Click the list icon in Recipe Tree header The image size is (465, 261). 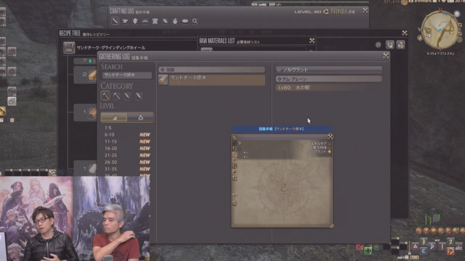[390, 45]
